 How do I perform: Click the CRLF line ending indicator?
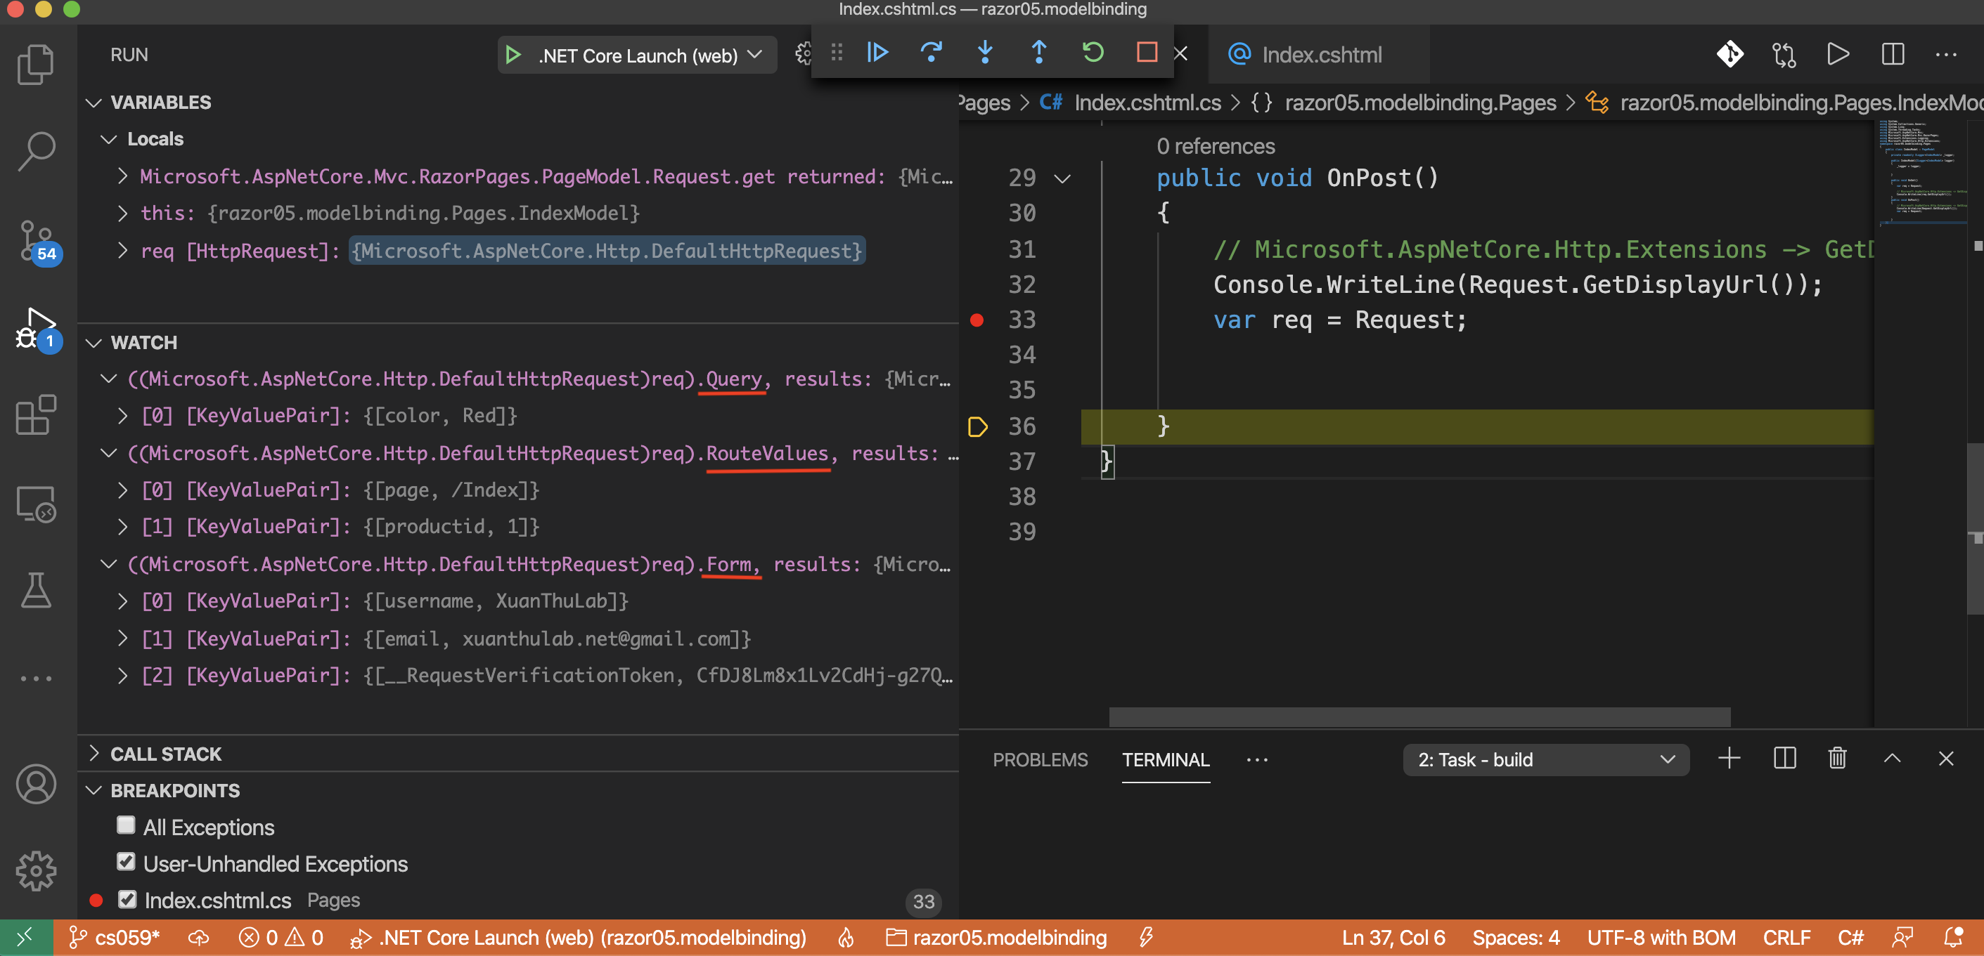click(x=1786, y=938)
